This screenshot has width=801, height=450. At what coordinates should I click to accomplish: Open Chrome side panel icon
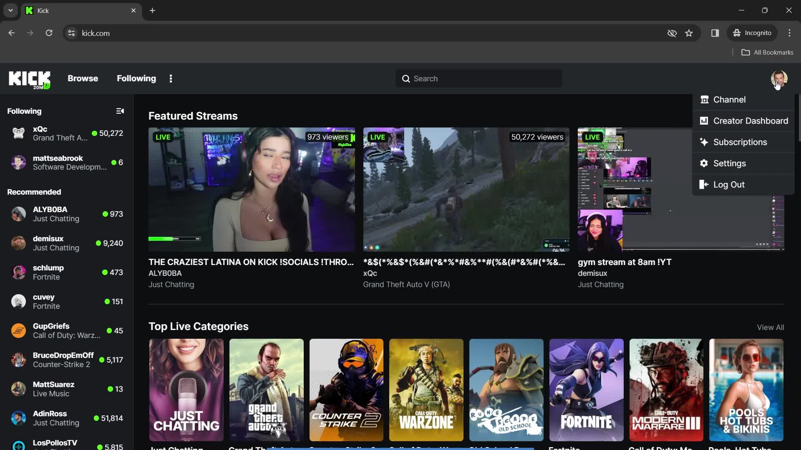pos(715,33)
